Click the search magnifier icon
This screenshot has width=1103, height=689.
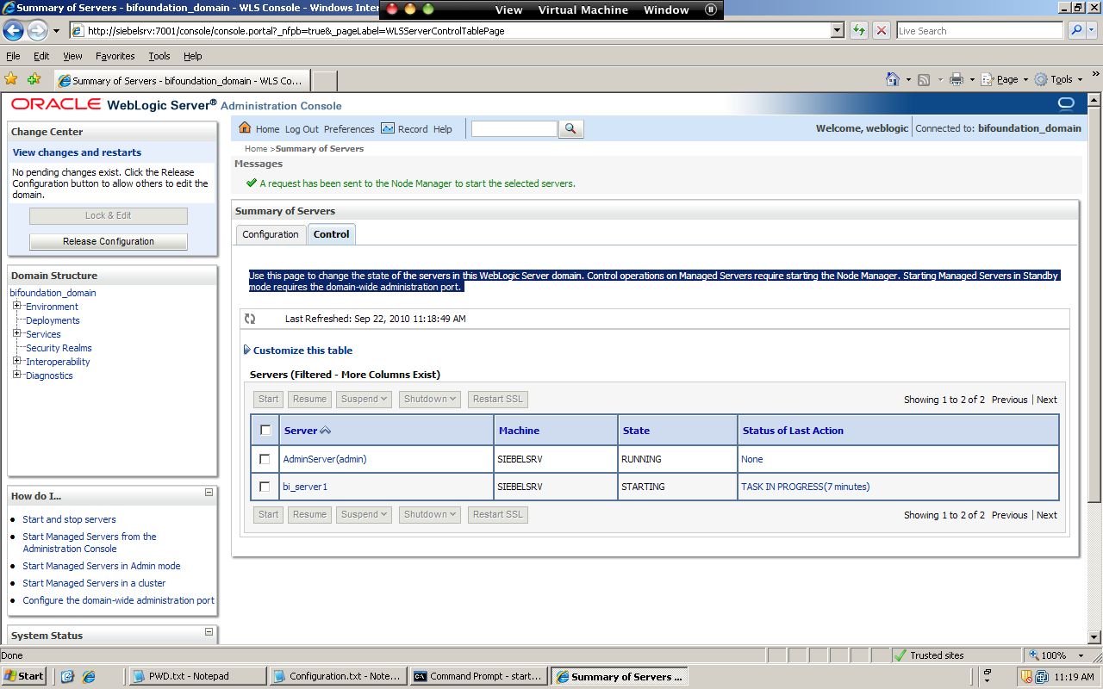[x=570, y=128]
